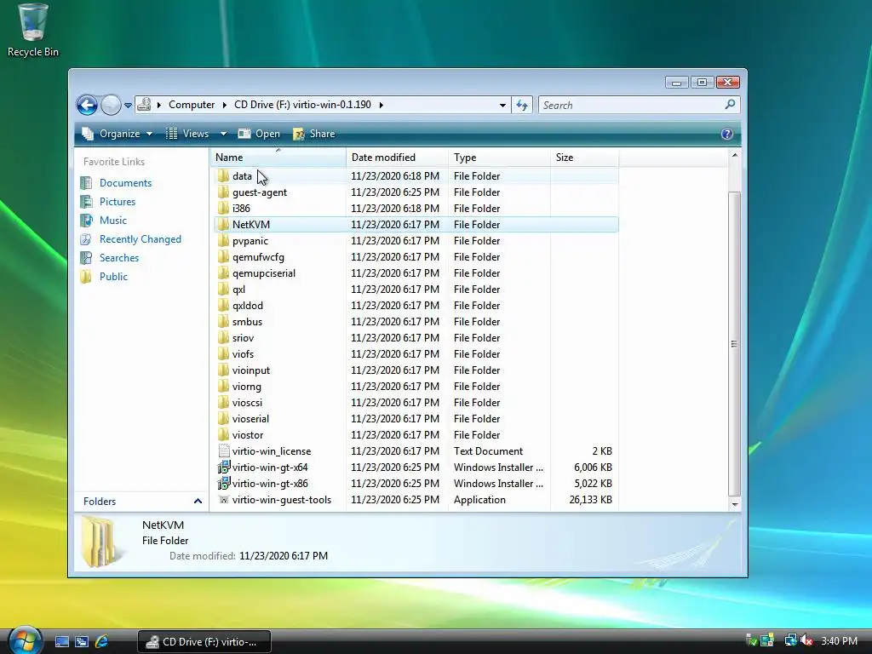Click CD Drive (F:) breadcrumb segment
The height and width of the screenshot is (654, 872).
302,105
